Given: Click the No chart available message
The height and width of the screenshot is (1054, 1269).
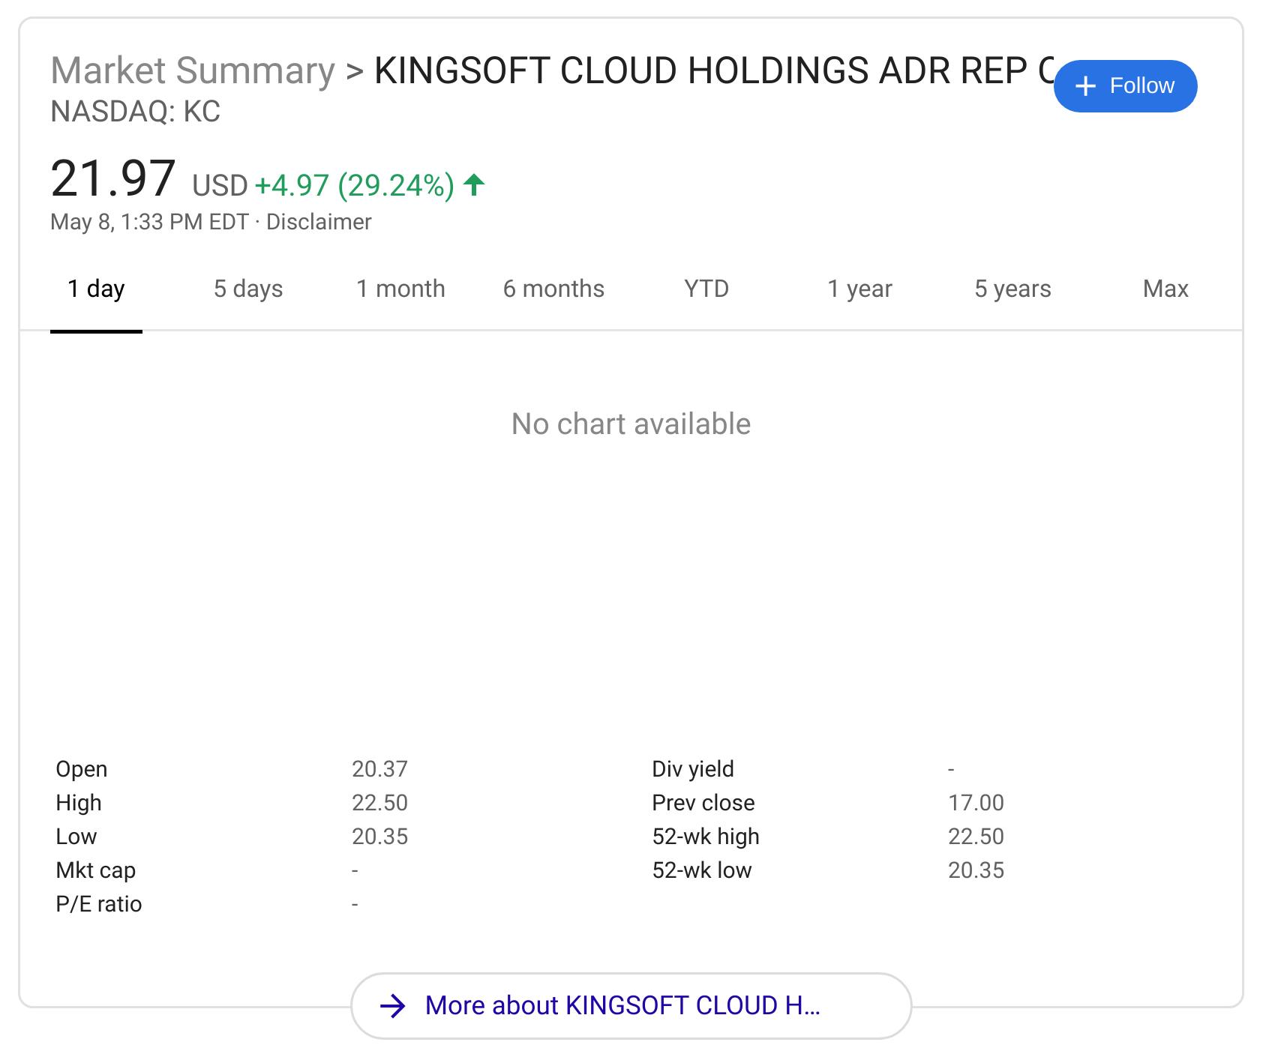Looking at the screenshot, I should [x=631, y=424].
